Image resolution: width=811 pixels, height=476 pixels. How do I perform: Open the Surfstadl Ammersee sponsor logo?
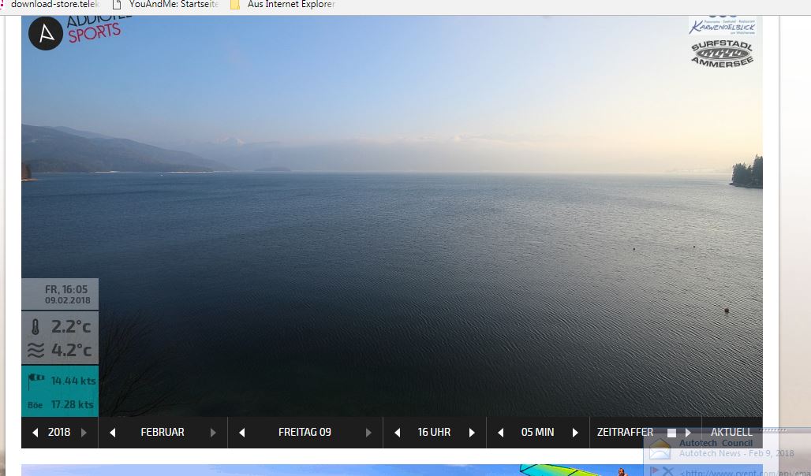pyautogui.click(x=722, y=54)
